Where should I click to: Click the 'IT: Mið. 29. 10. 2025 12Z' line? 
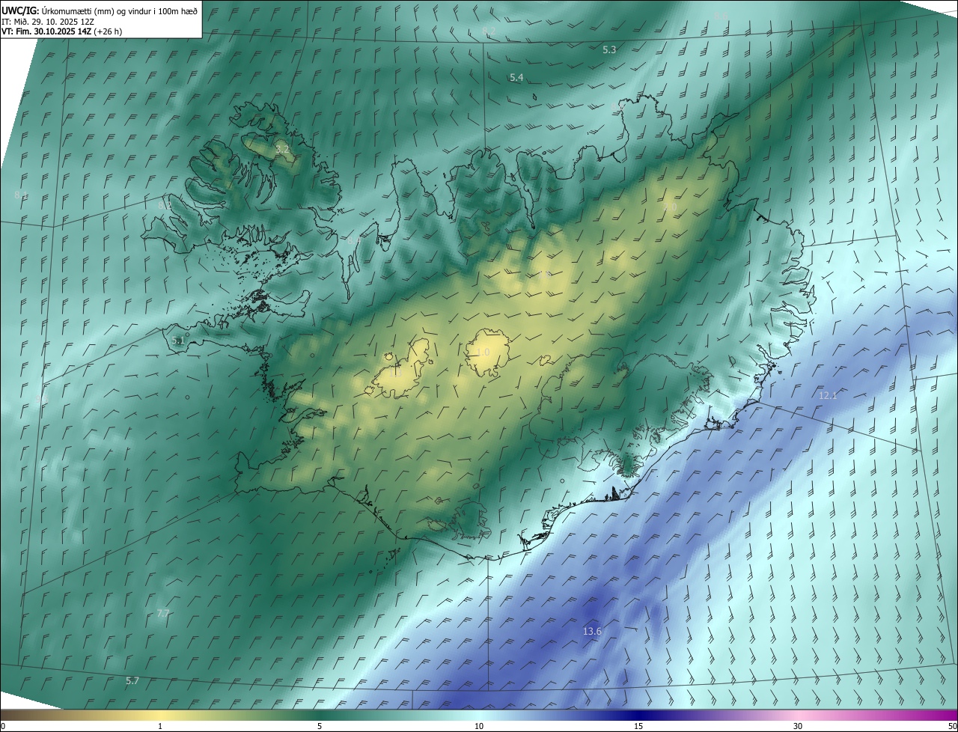point(49,21)
